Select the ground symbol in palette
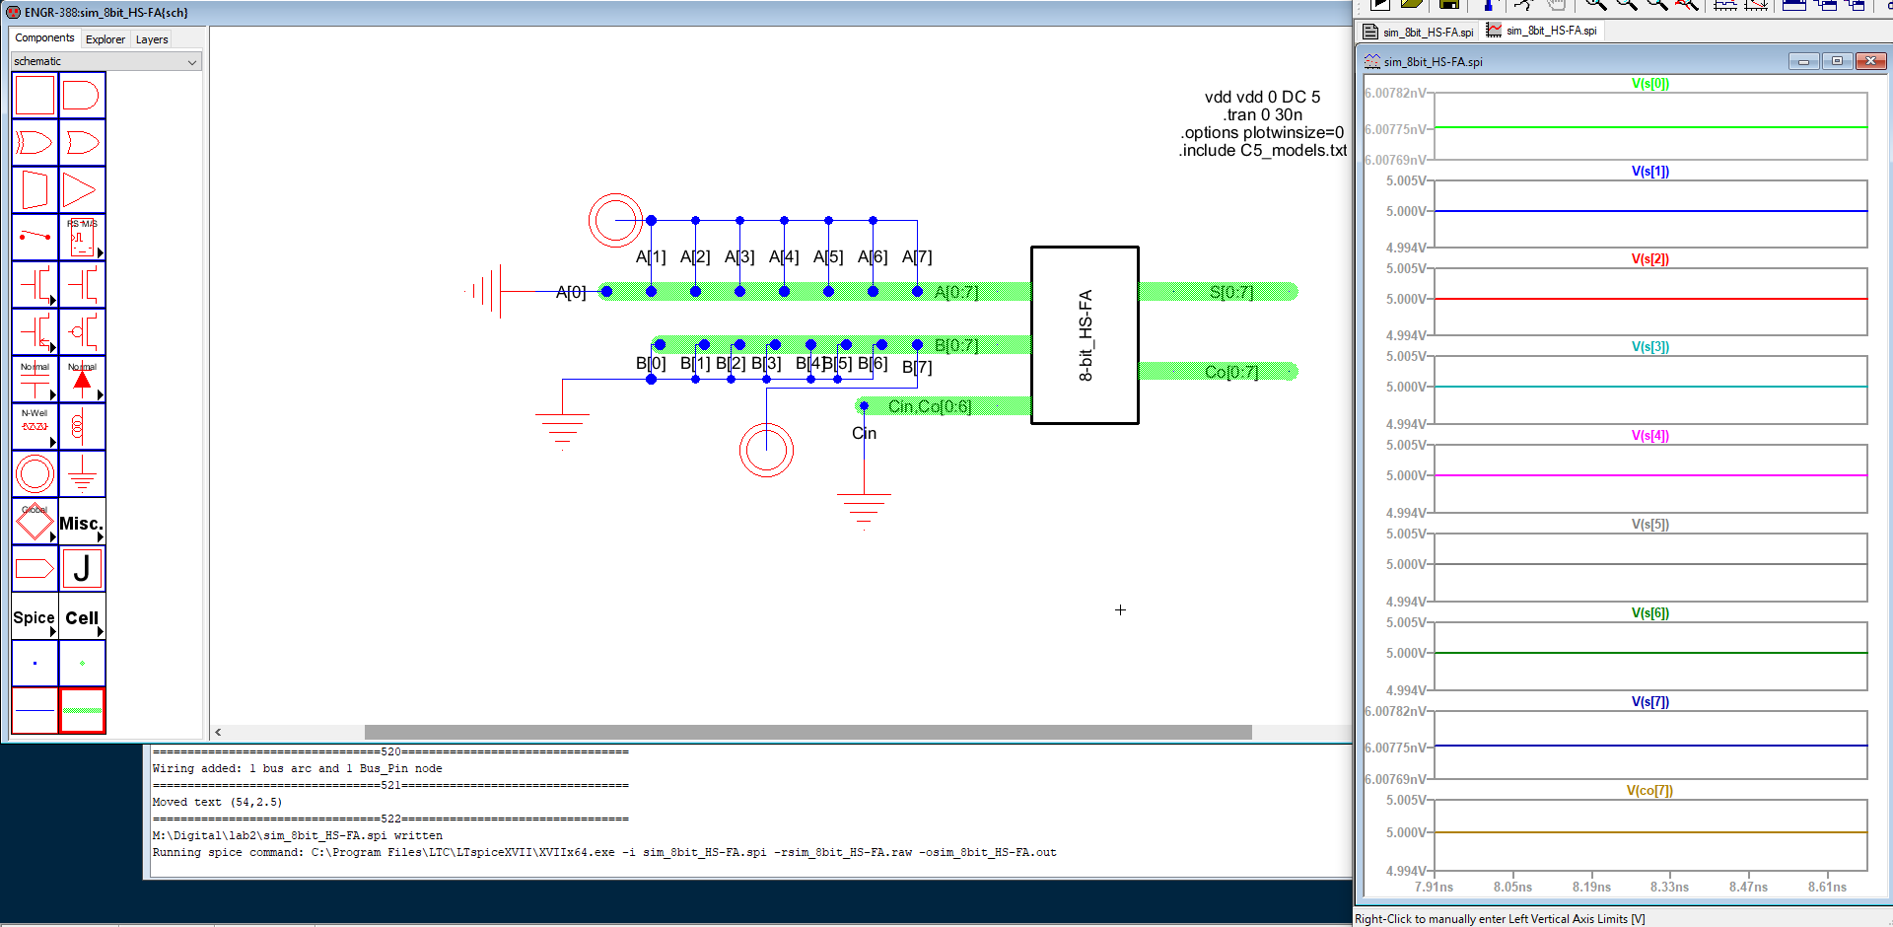1893x927 pixels. pos(82,474)
